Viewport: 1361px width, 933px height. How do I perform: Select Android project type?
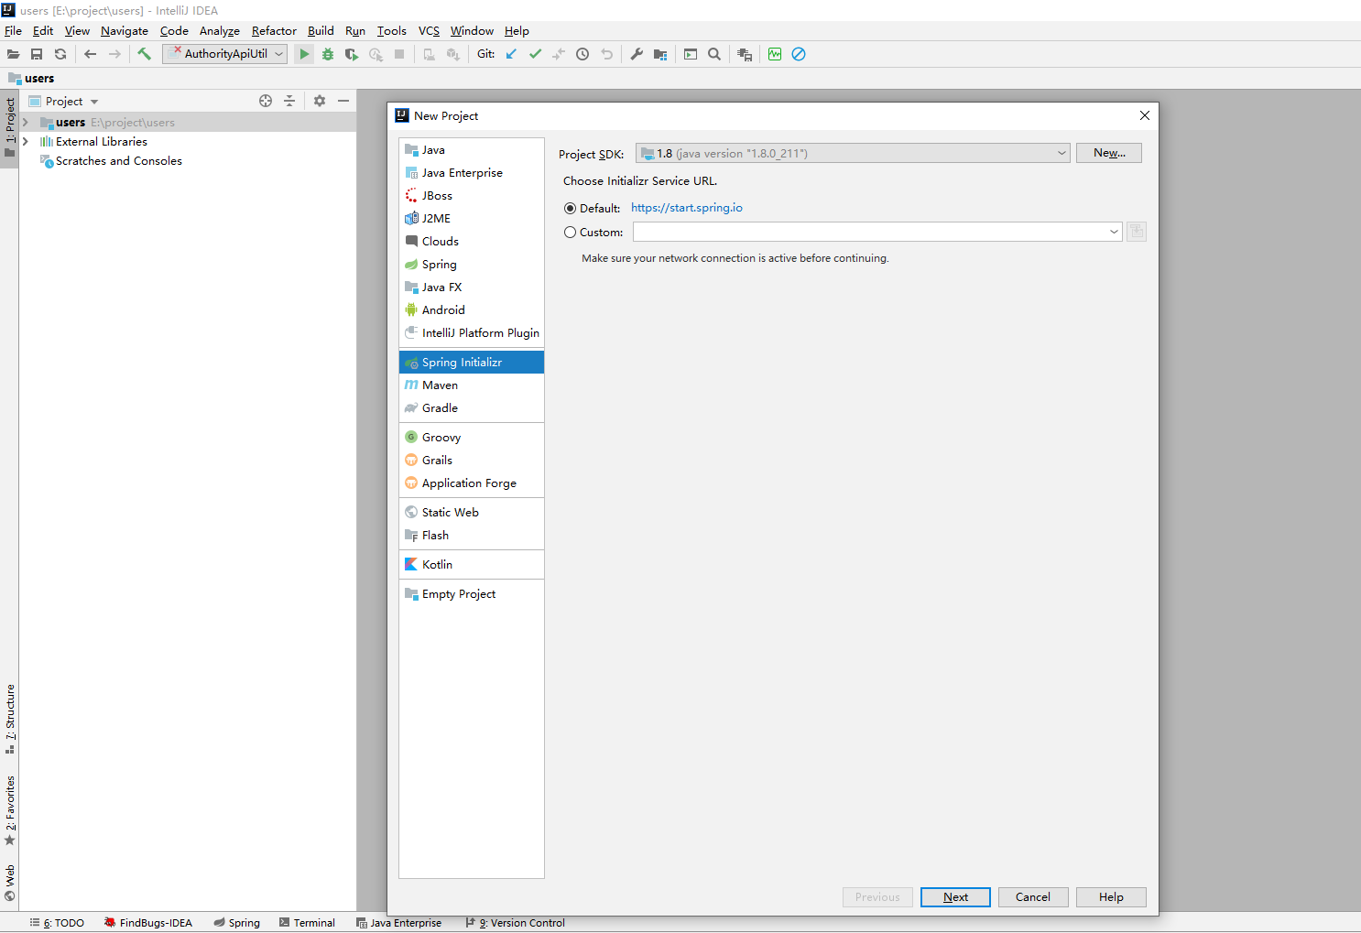click(x=472, y=310)
